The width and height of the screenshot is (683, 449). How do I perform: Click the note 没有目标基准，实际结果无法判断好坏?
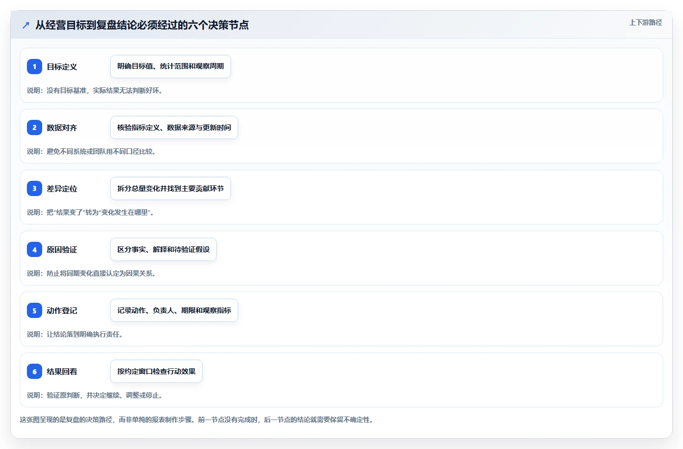pyautogui.click(x=94, y=90)
